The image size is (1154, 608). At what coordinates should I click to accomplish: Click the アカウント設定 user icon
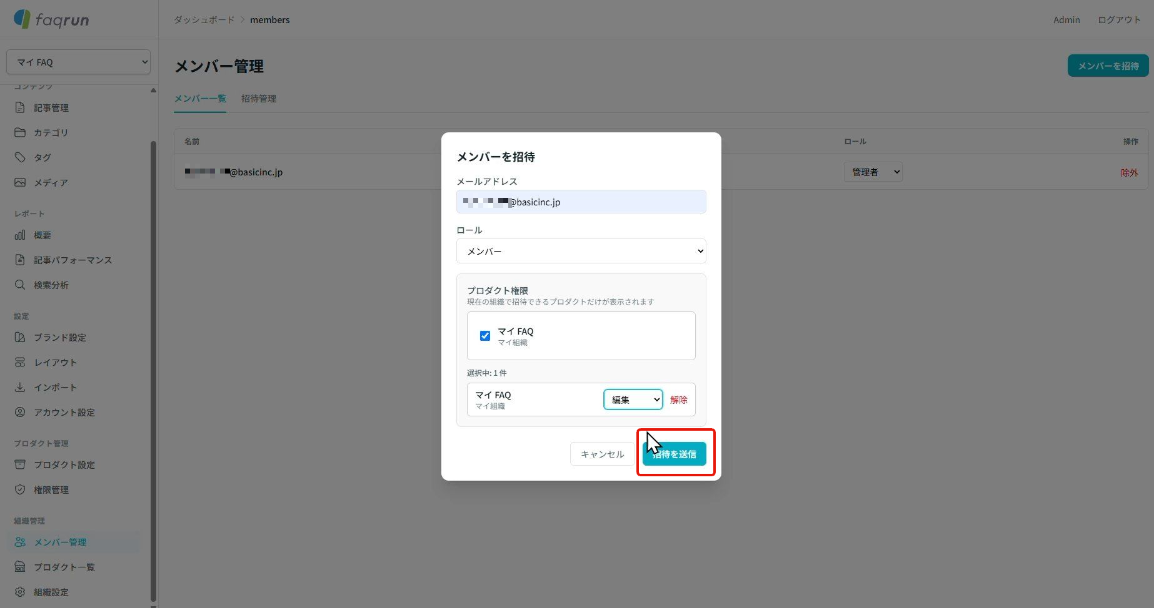pos(20,412)
